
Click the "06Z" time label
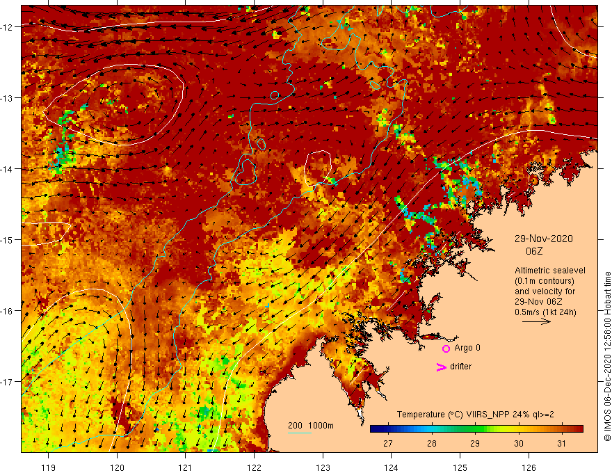(x=534, y=251)
